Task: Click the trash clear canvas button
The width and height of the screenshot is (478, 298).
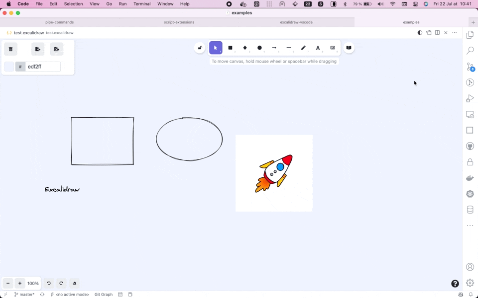Action: tap(10, 49)
